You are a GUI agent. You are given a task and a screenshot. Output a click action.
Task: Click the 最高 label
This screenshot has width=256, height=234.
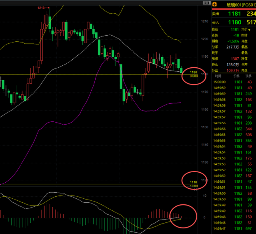point(244,47)
